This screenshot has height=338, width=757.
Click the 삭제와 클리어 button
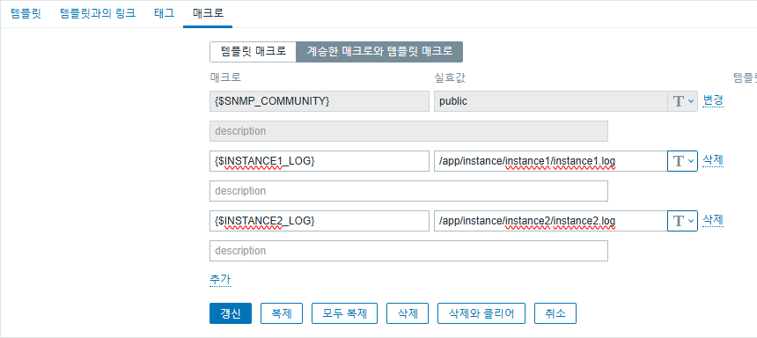tap(481, 313)
